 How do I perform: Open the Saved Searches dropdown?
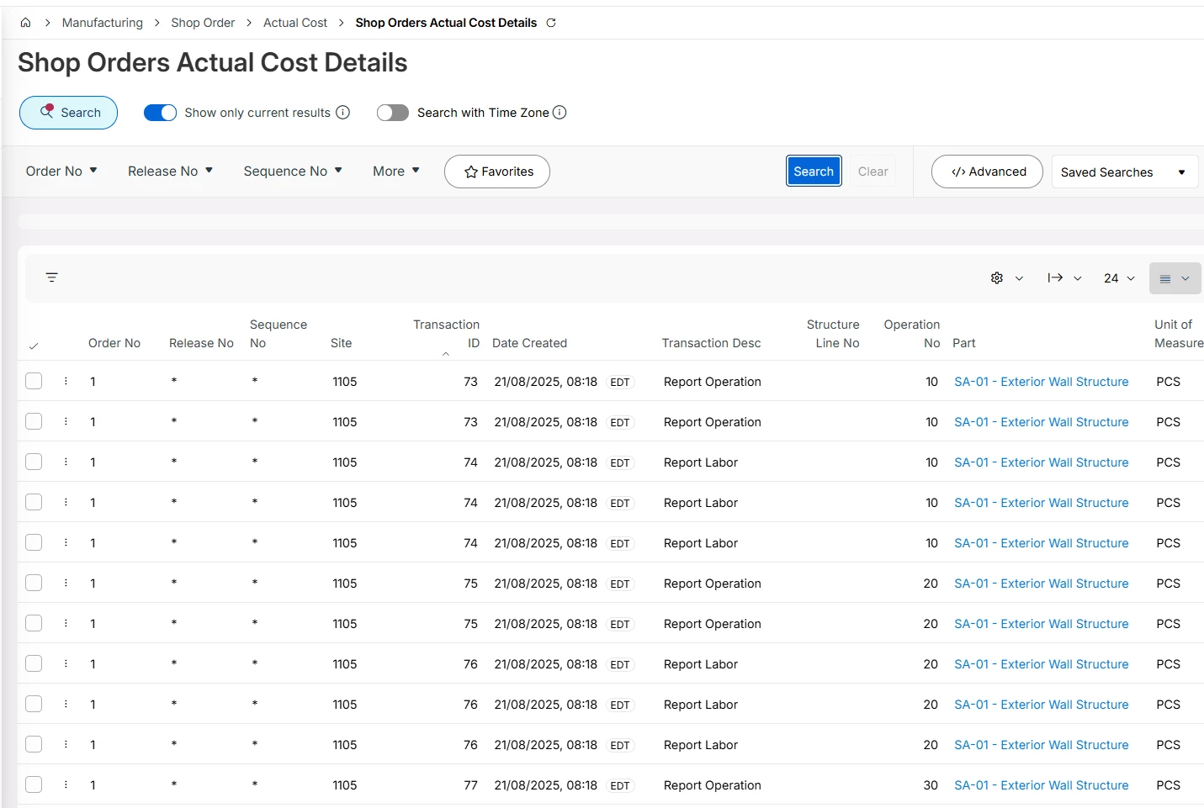(x=1123, y=172)
